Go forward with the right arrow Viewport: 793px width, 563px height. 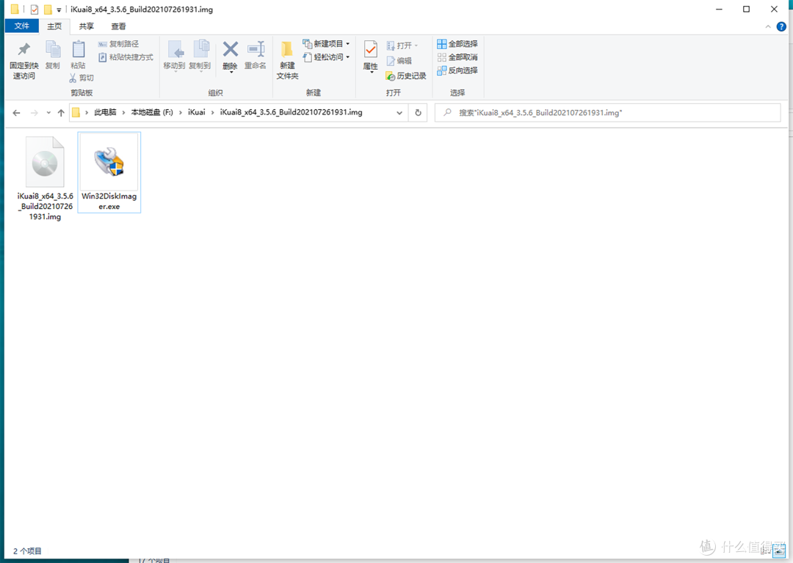coord(35,113)
